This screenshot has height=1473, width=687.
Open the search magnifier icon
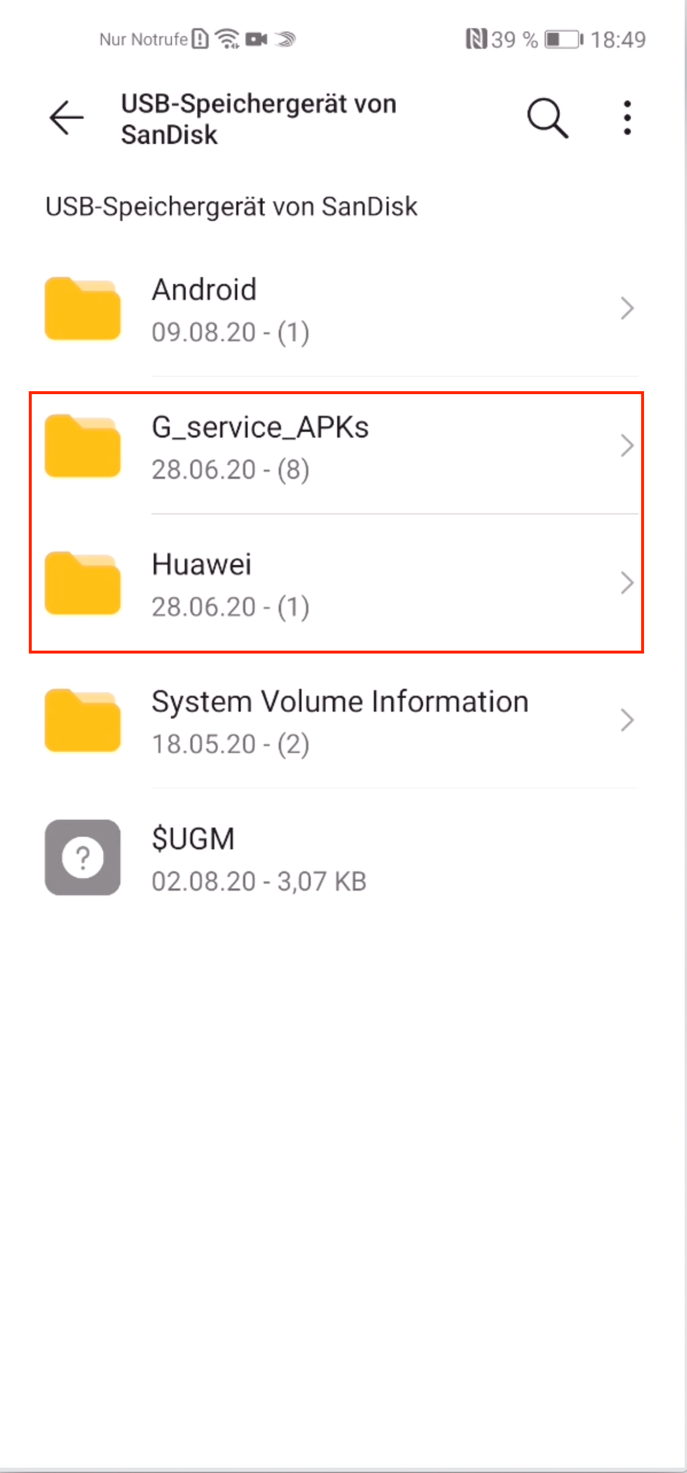[x=548, y=118]
